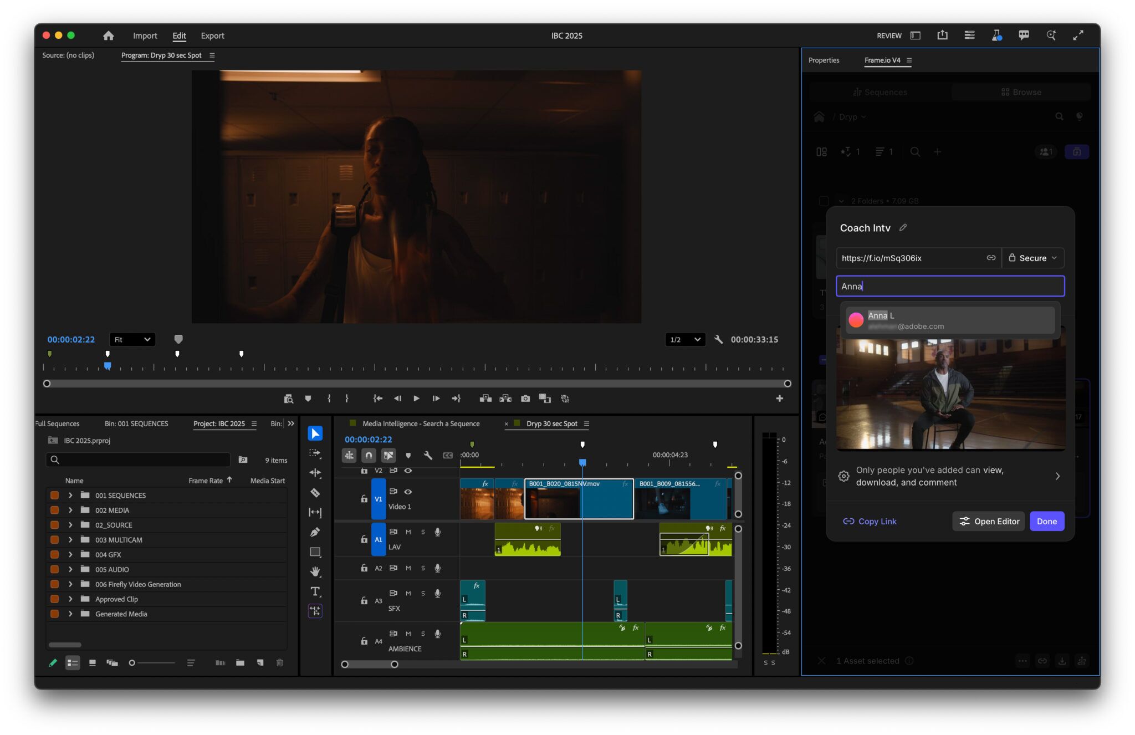
Task: Switch to the Properties panel tab
Action: click(824, 60)
